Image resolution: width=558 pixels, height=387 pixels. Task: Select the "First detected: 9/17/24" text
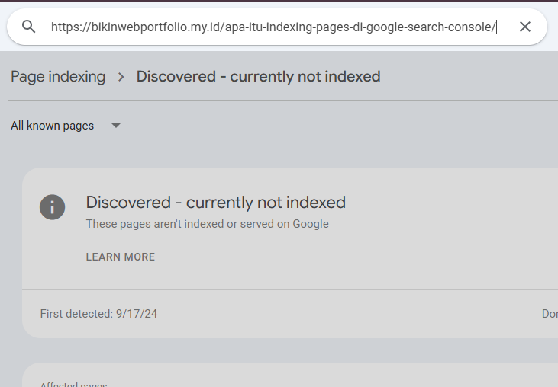pos(98,314)
